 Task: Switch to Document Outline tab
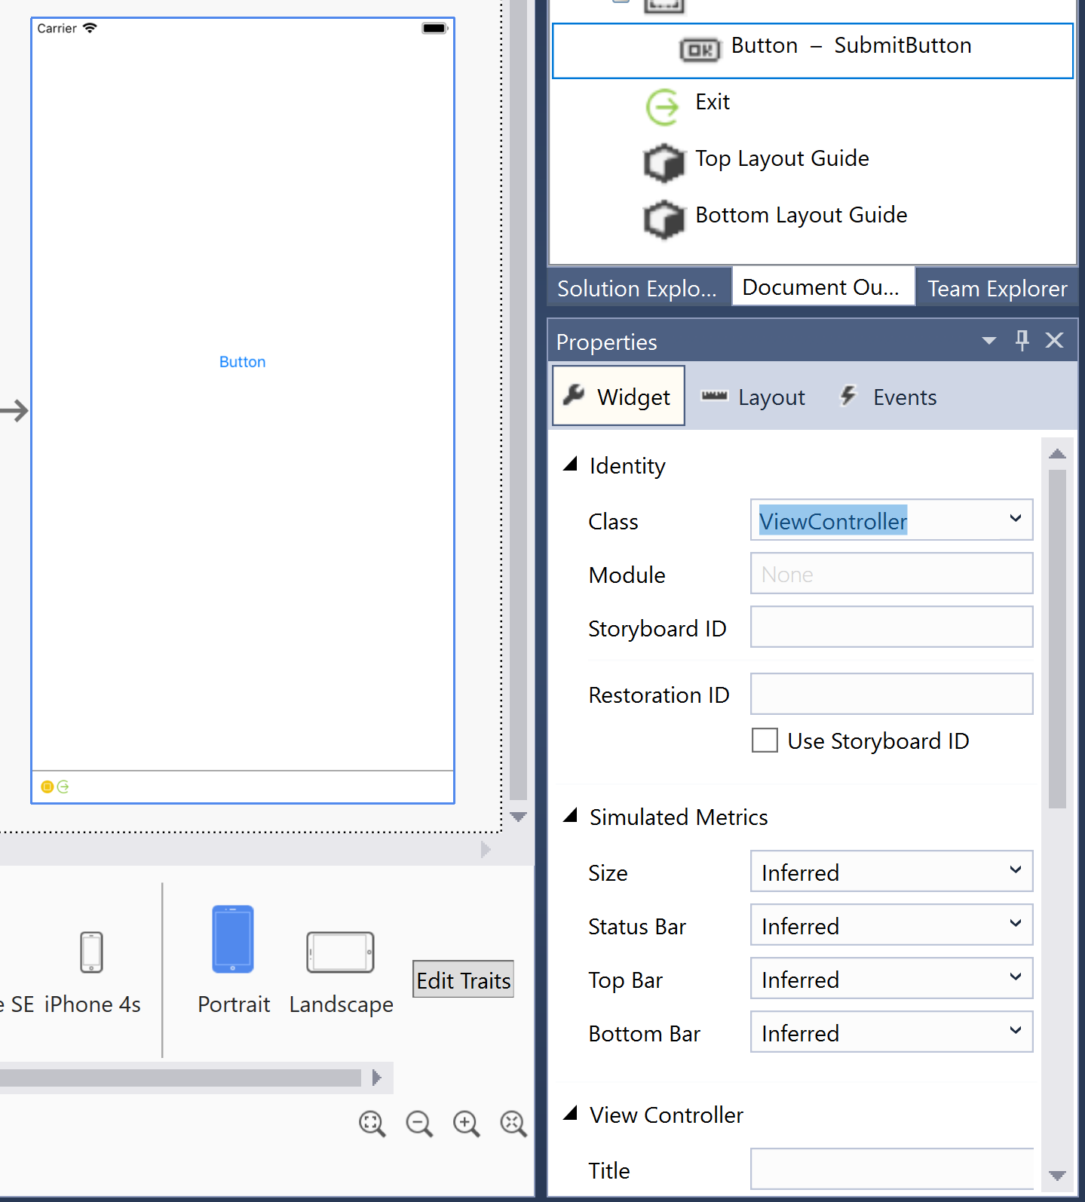(823, 287)
